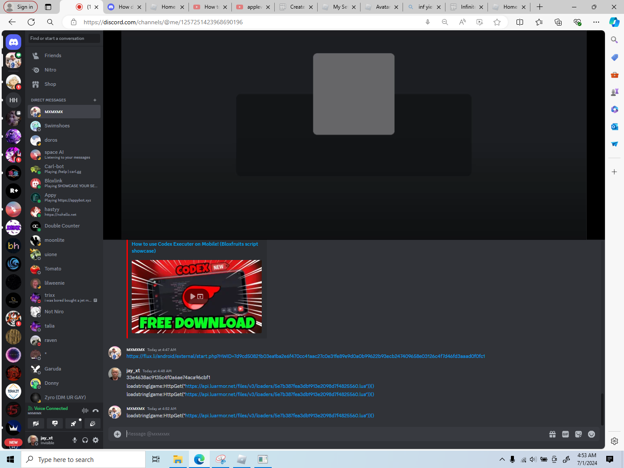Screen dimensions: 624x468
Task: Open Browser essentials heart icon
Action: [x=577, y=22]
